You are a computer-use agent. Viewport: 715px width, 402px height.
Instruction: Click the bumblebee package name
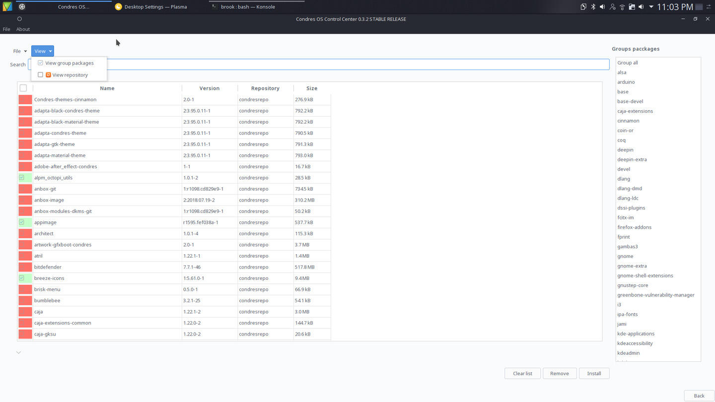47,301
